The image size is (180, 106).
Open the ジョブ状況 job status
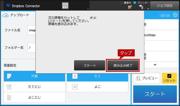point(164,6)
